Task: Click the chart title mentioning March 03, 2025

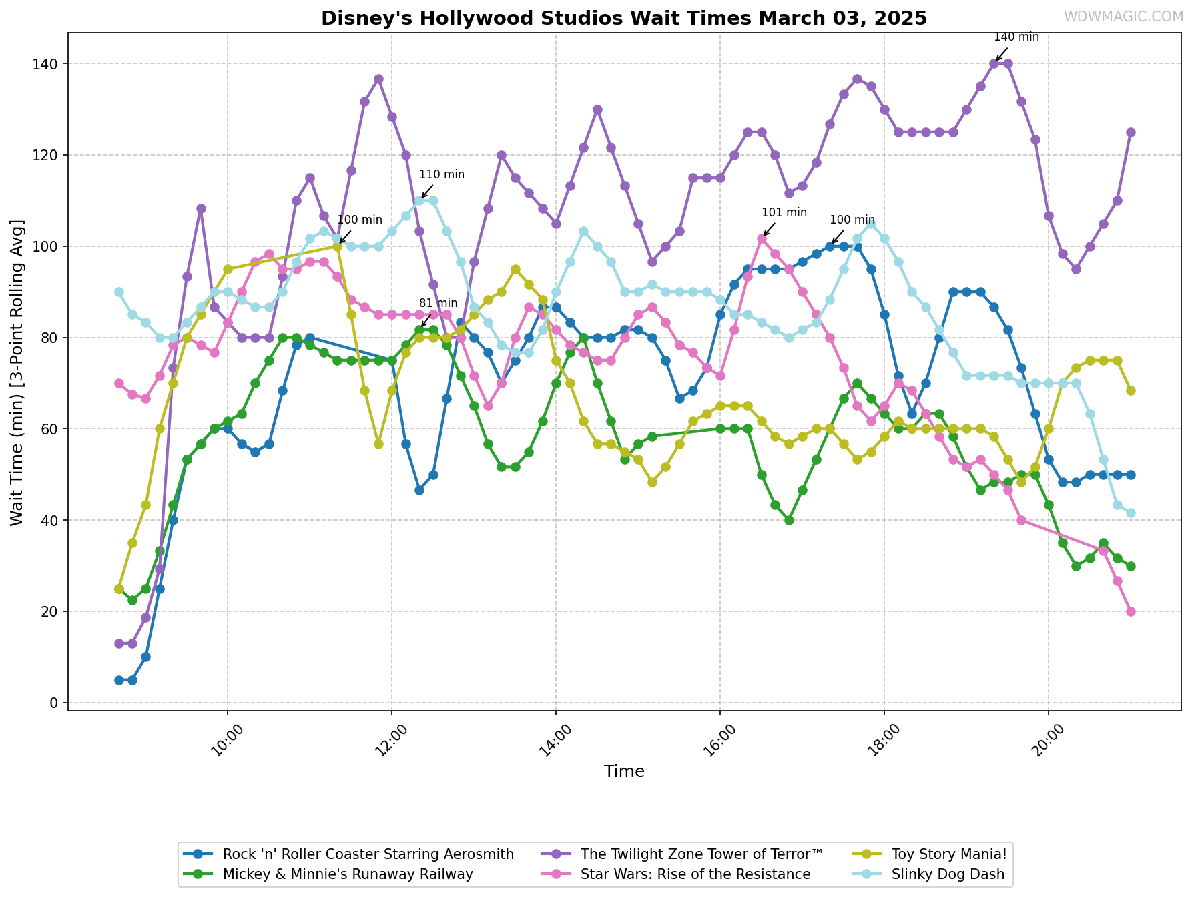Action: pyautogui.click(x=624, y=18)
